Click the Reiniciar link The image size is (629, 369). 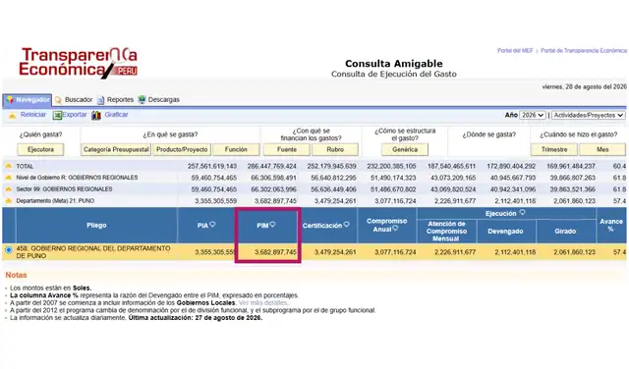click(33, 115)
